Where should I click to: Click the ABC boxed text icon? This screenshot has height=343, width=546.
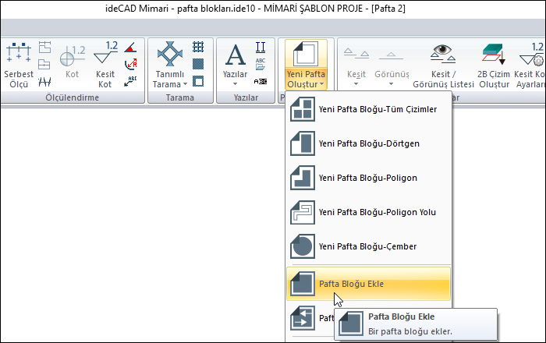(x=261, y=81)
